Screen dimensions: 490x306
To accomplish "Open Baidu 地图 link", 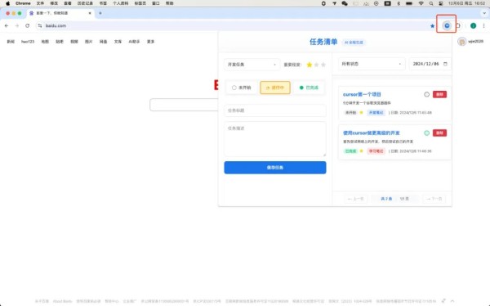I will click(x=45, y=42).
